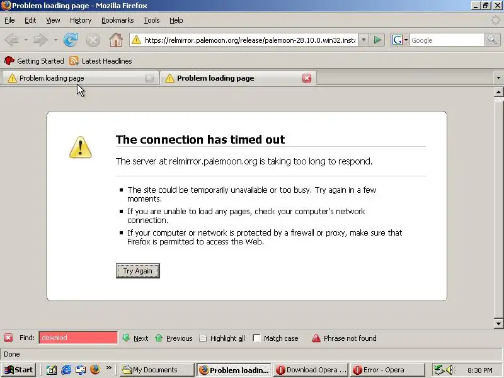Click the Phrase not found warning icon

pos(316,338)
